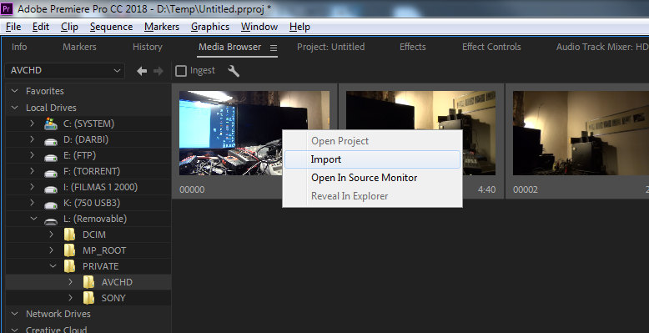Click the E: (FTP) drive icon

pyautogui.click(x=51, y=158)
